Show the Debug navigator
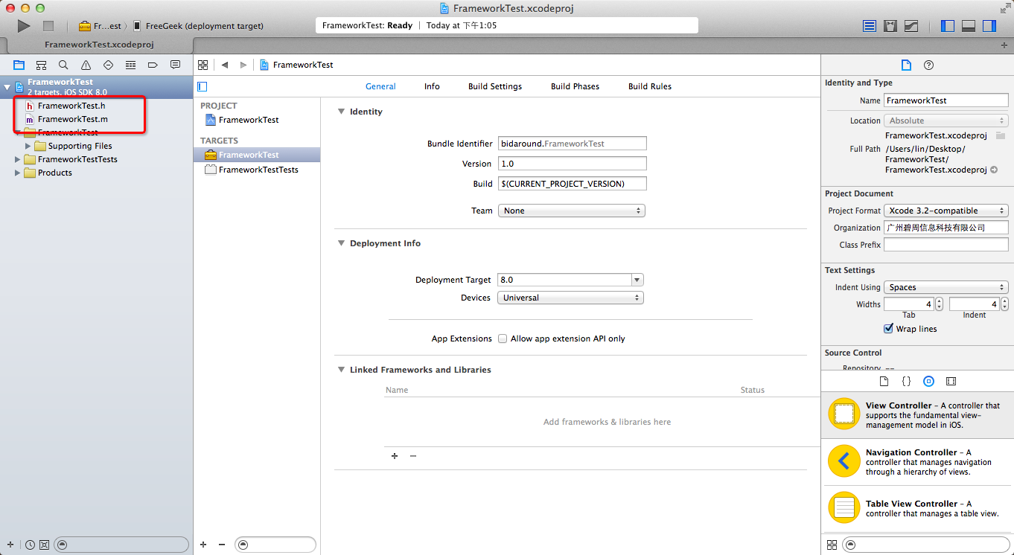 (x=130, y=65)
